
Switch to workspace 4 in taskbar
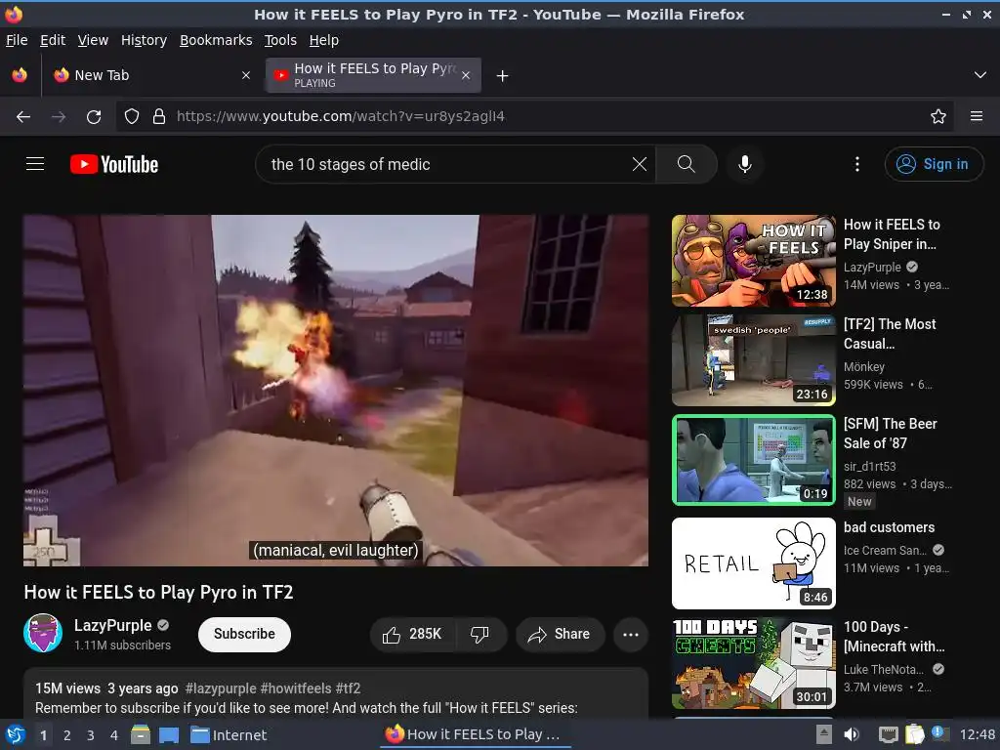114,734
